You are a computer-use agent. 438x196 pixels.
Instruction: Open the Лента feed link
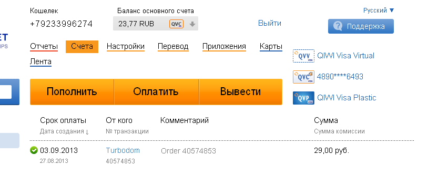tap(41, 61)
